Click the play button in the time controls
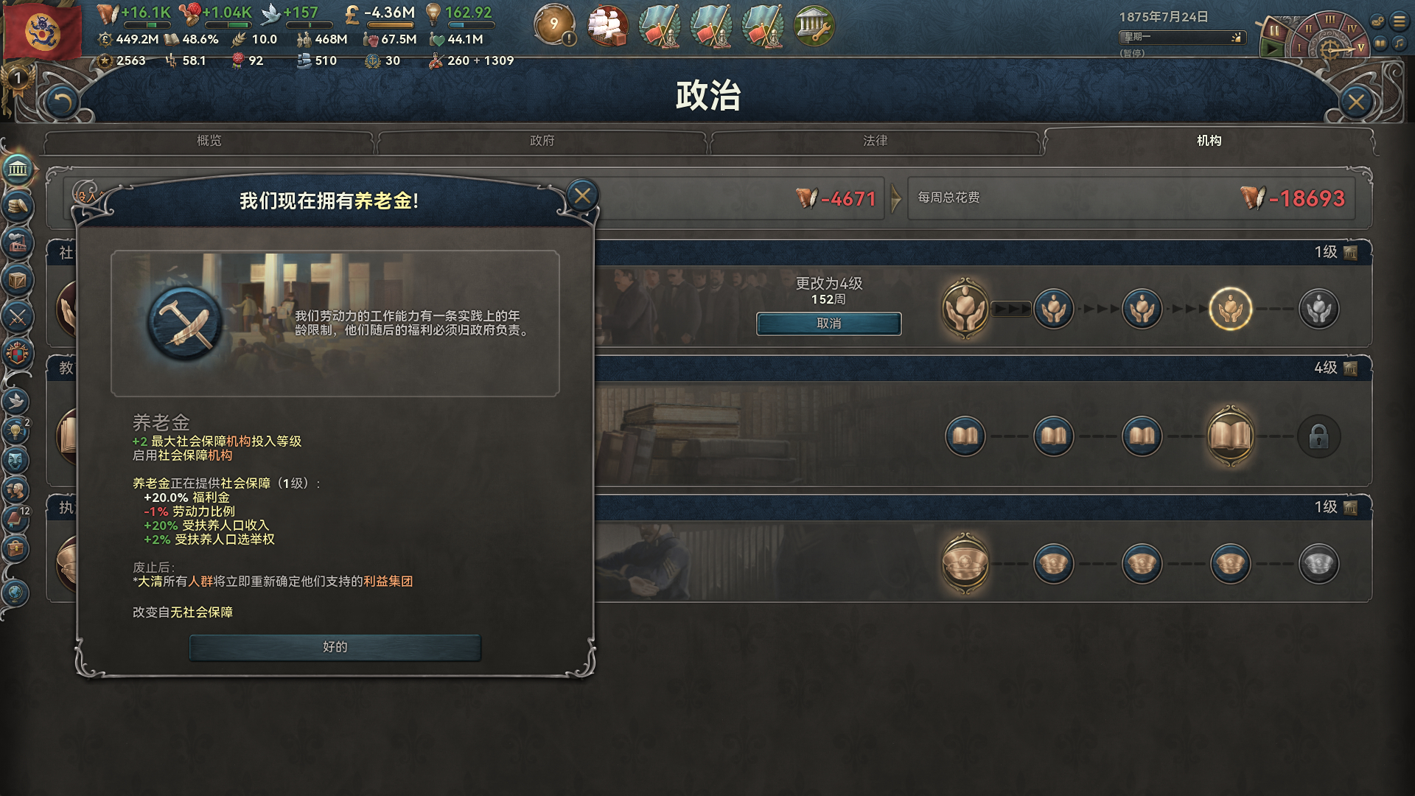Screen dimensions: 1415x796 (x=1272, y=49)
